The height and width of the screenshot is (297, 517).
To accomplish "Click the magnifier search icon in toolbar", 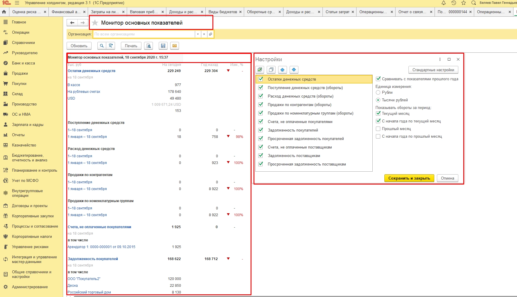I will coord(102,46).
